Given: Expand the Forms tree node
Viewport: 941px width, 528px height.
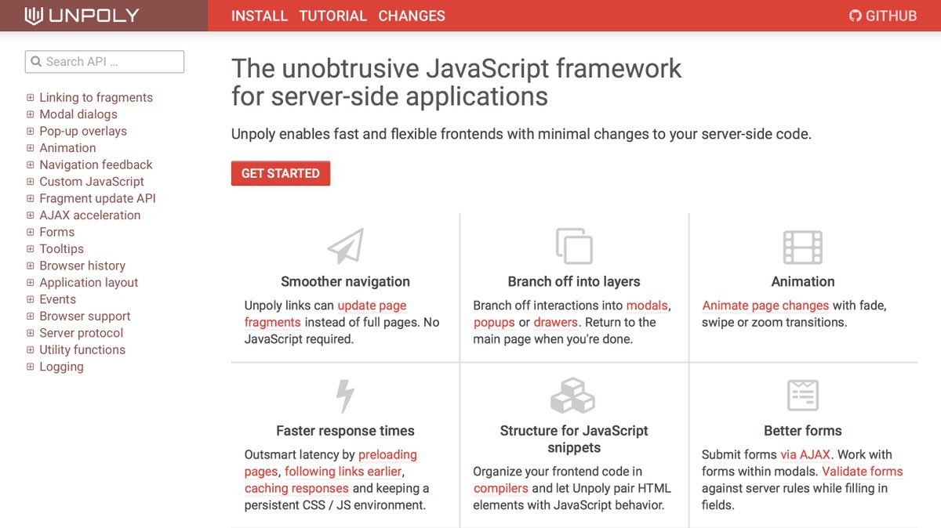Looking at the screenshot, I should click(31, 233).
